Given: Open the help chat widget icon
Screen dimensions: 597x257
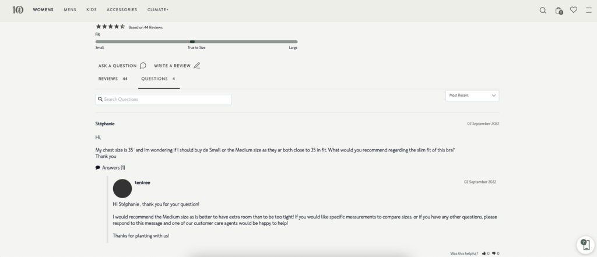Looking at the screenshot, I should click(584, 244).
